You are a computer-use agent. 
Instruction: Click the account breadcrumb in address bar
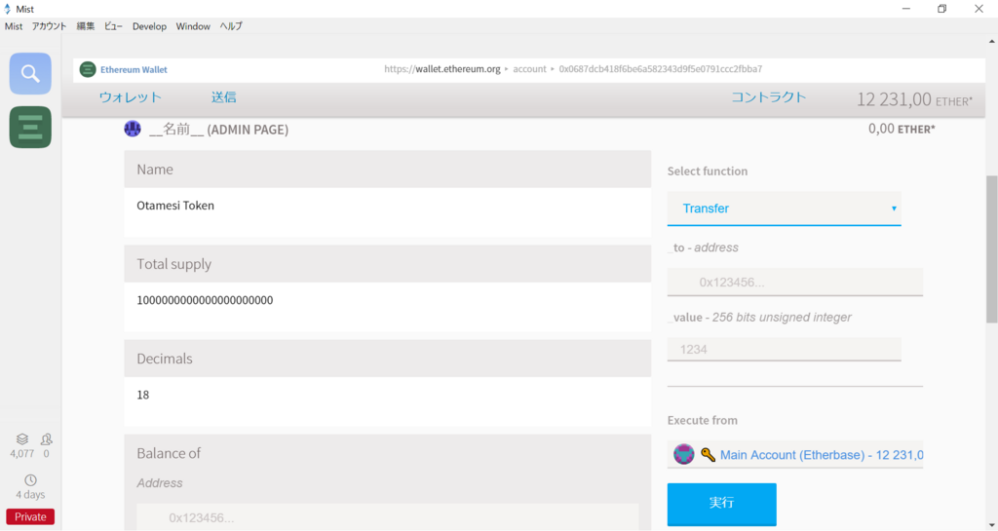529,68
